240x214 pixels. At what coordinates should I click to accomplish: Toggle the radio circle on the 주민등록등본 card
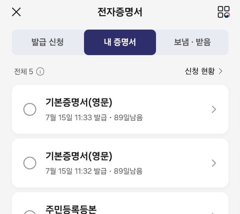click(x=30, y=212)
